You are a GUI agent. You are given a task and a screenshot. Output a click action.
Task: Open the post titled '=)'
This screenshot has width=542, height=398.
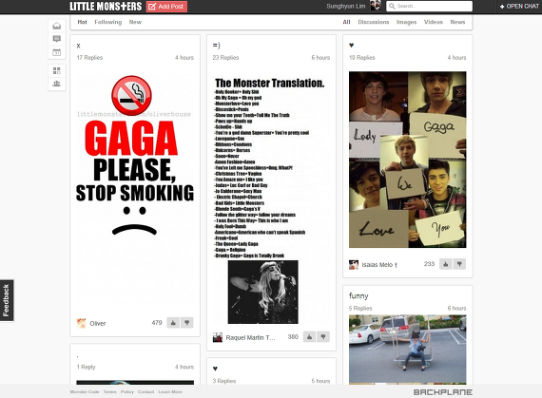tap(217, 46)
